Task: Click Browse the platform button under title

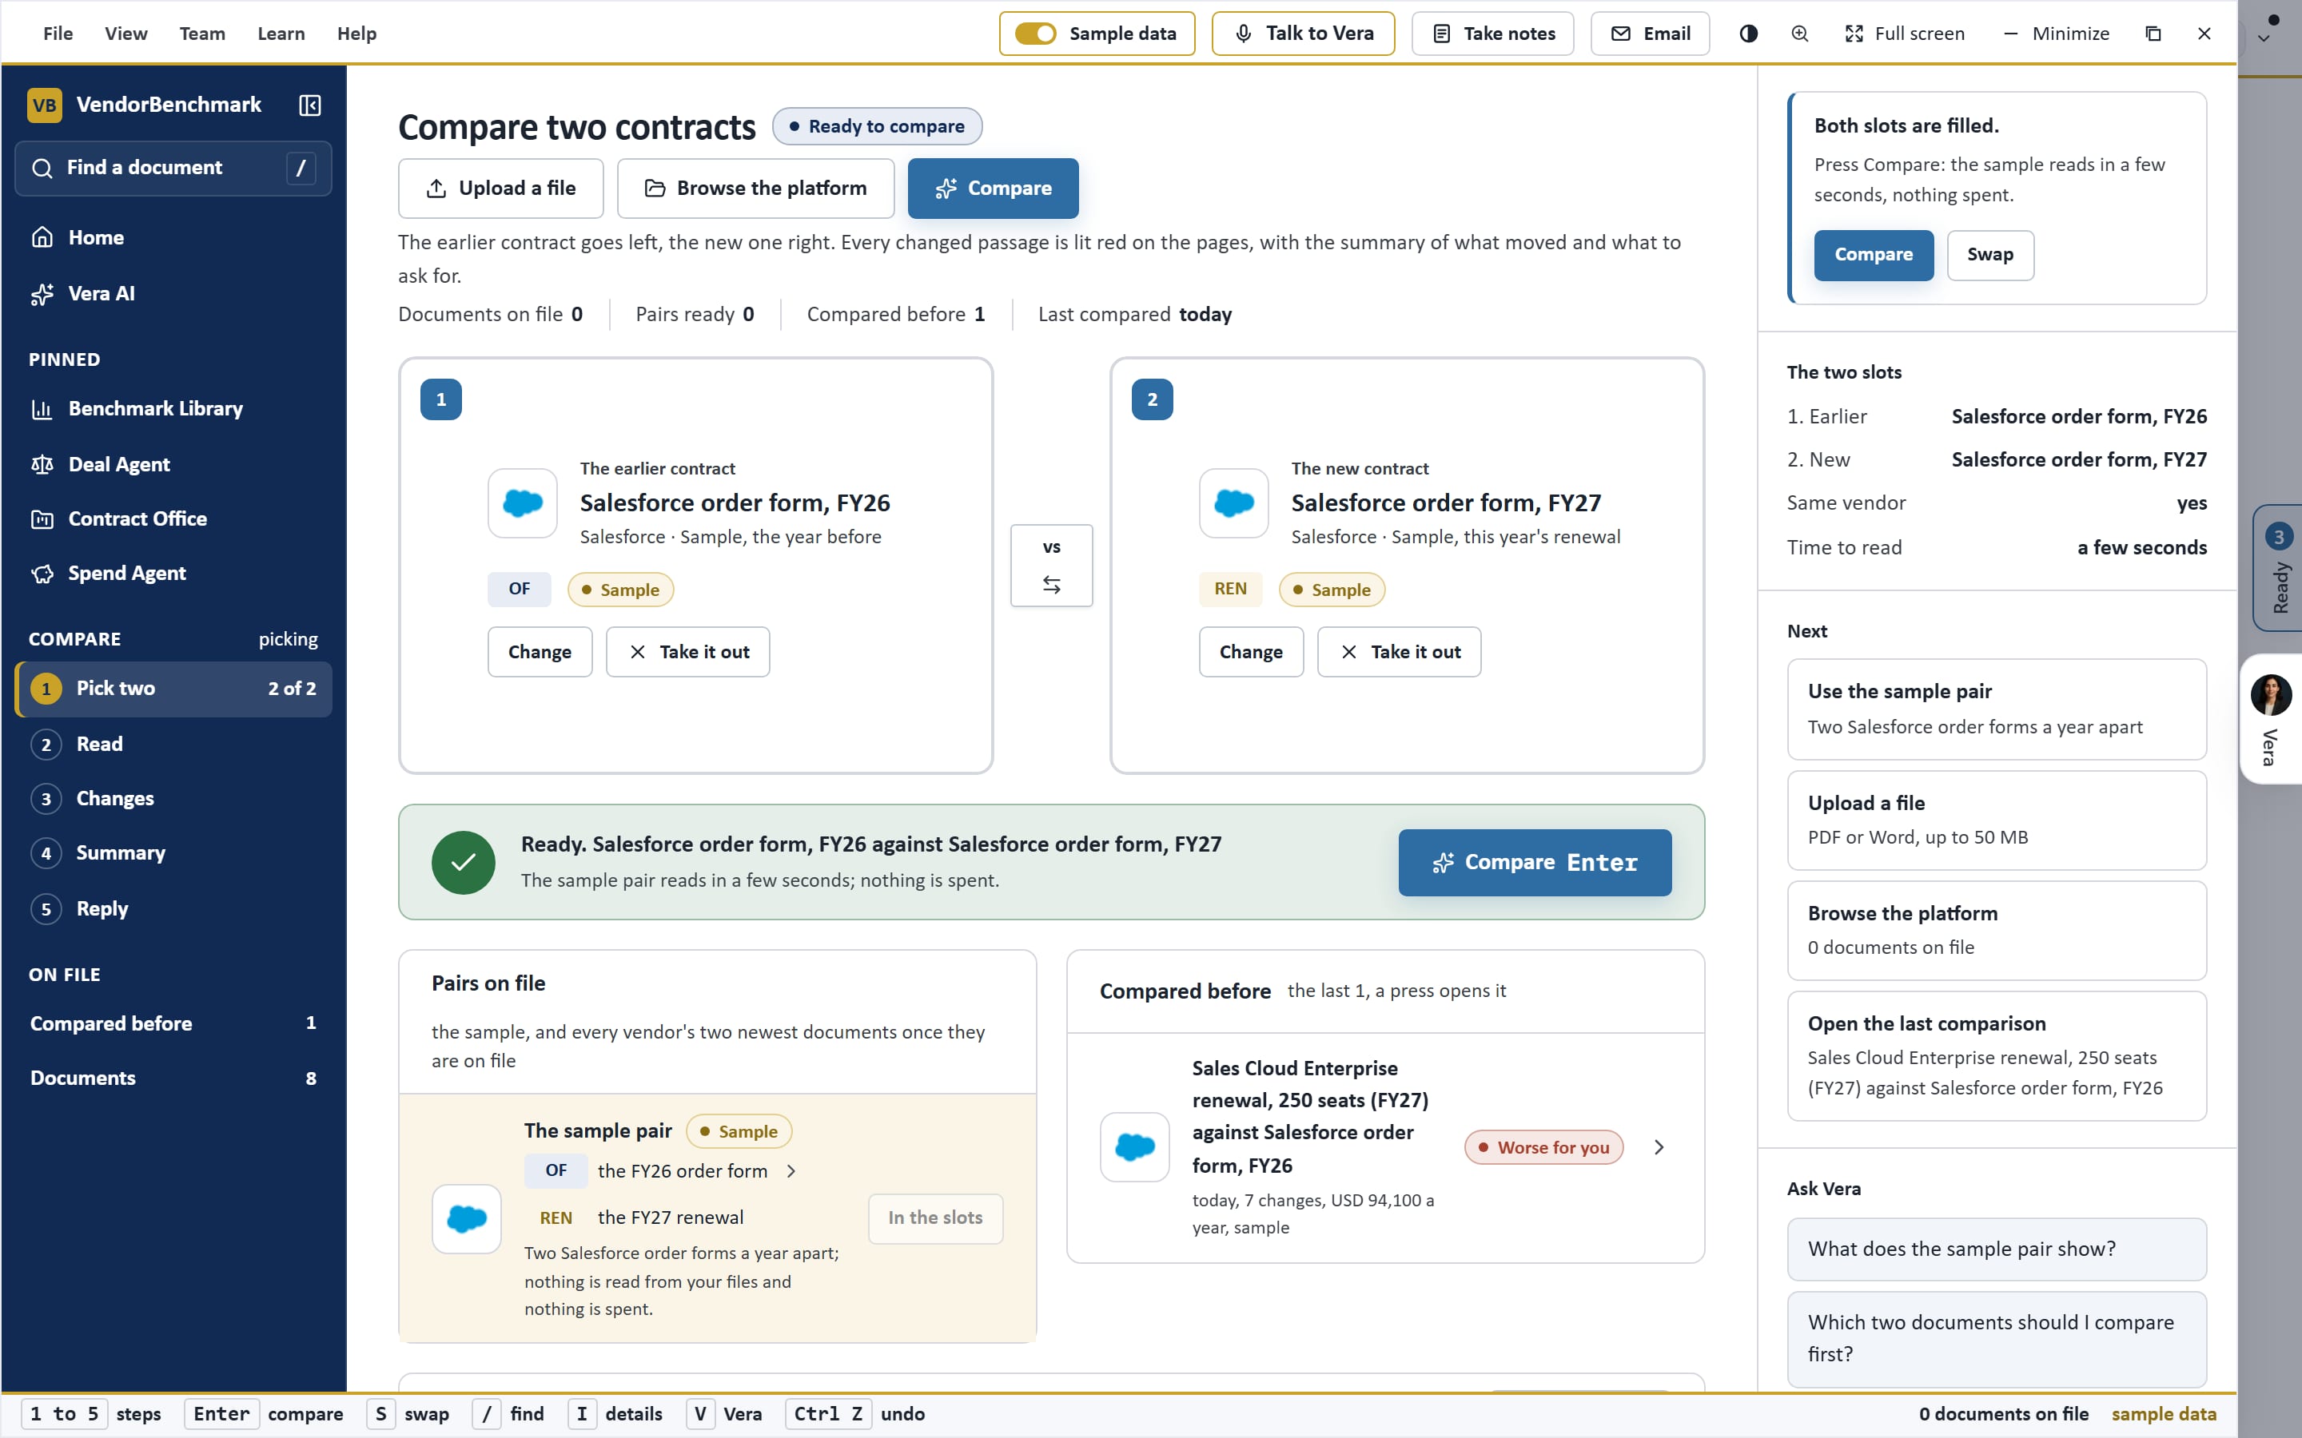Action: [x=755, y=189]
